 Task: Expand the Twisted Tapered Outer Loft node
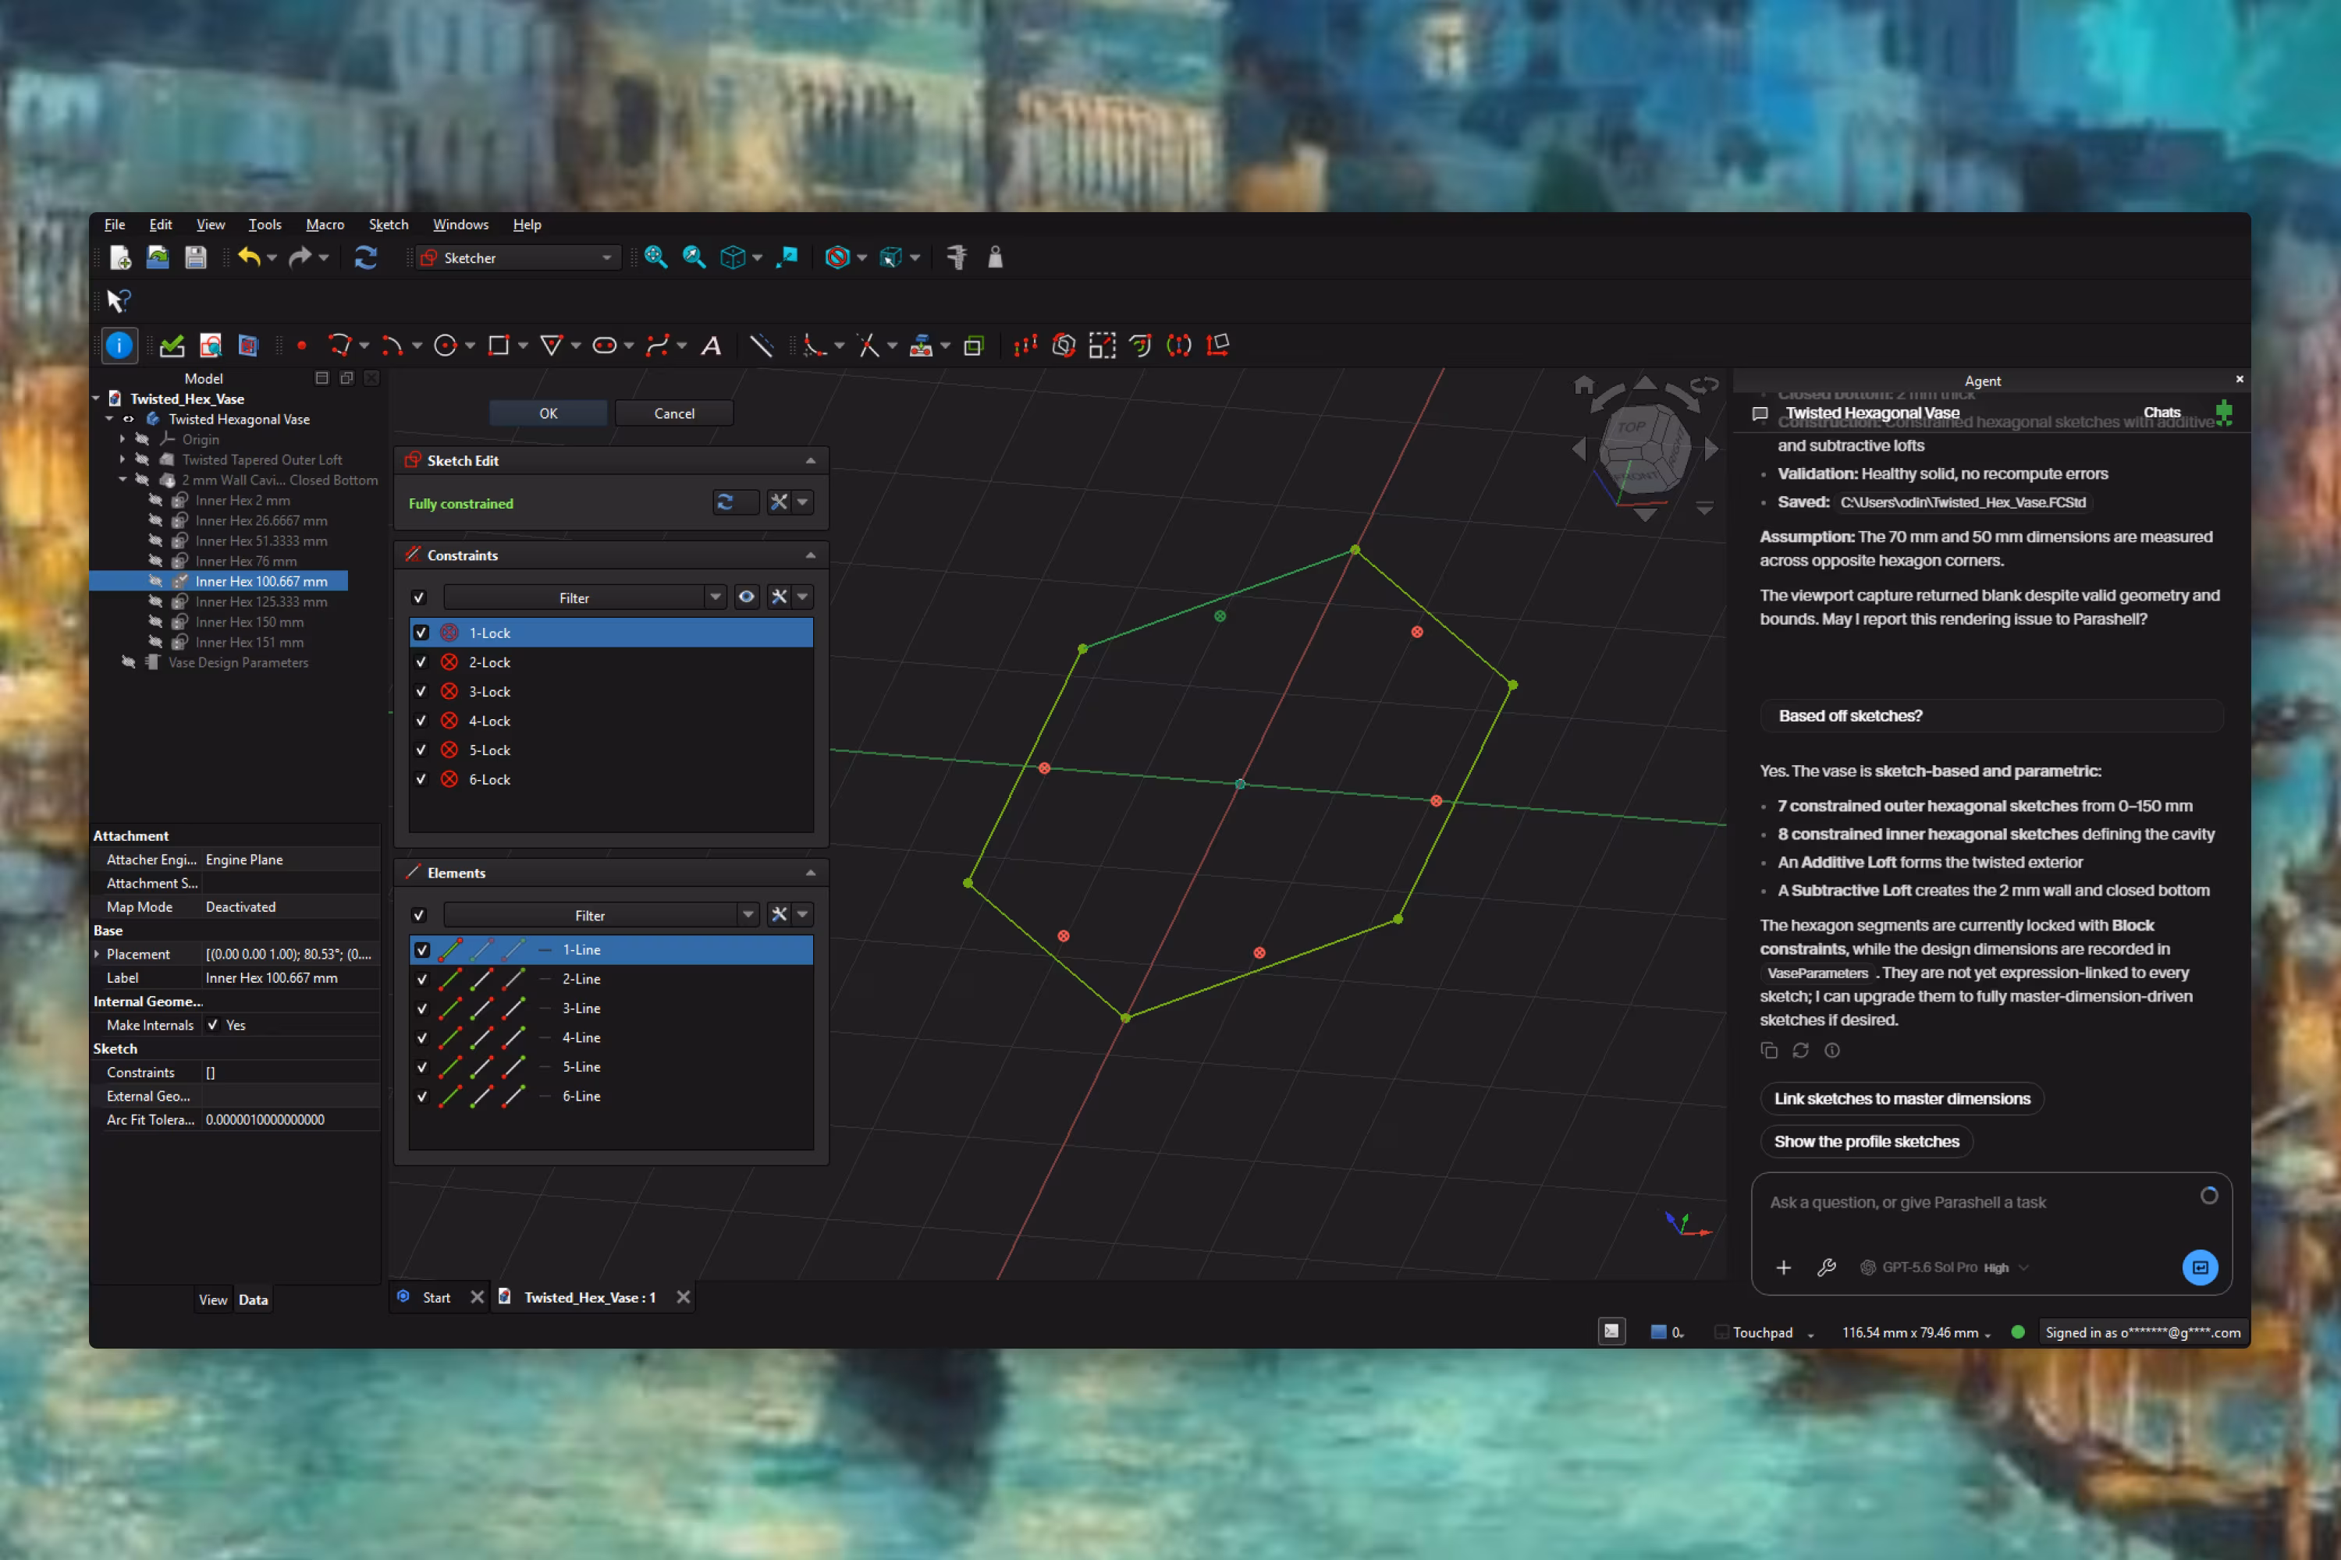(x=123, y=459)
